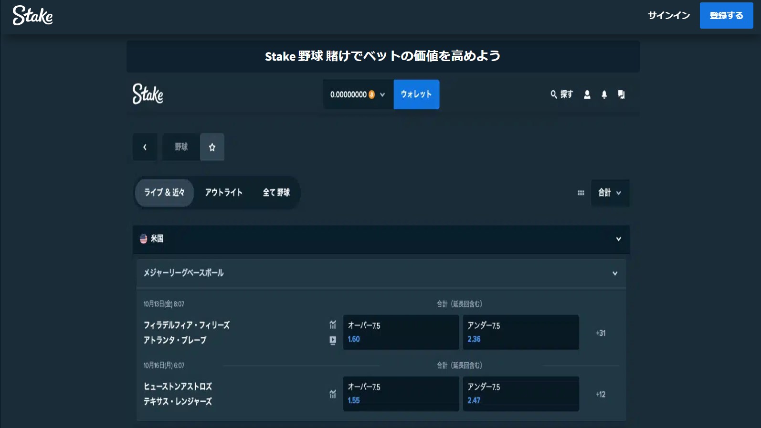Viewport: 761px width, 428px height.
Task: Open stats icon for Phillies match
Action: point(333,325)
